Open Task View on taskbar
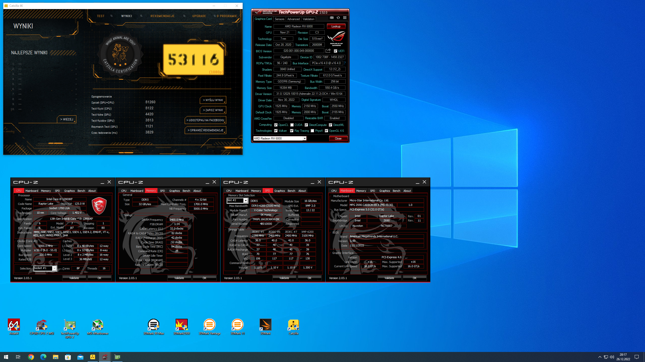The image size is (645, 362). [18, 357]
